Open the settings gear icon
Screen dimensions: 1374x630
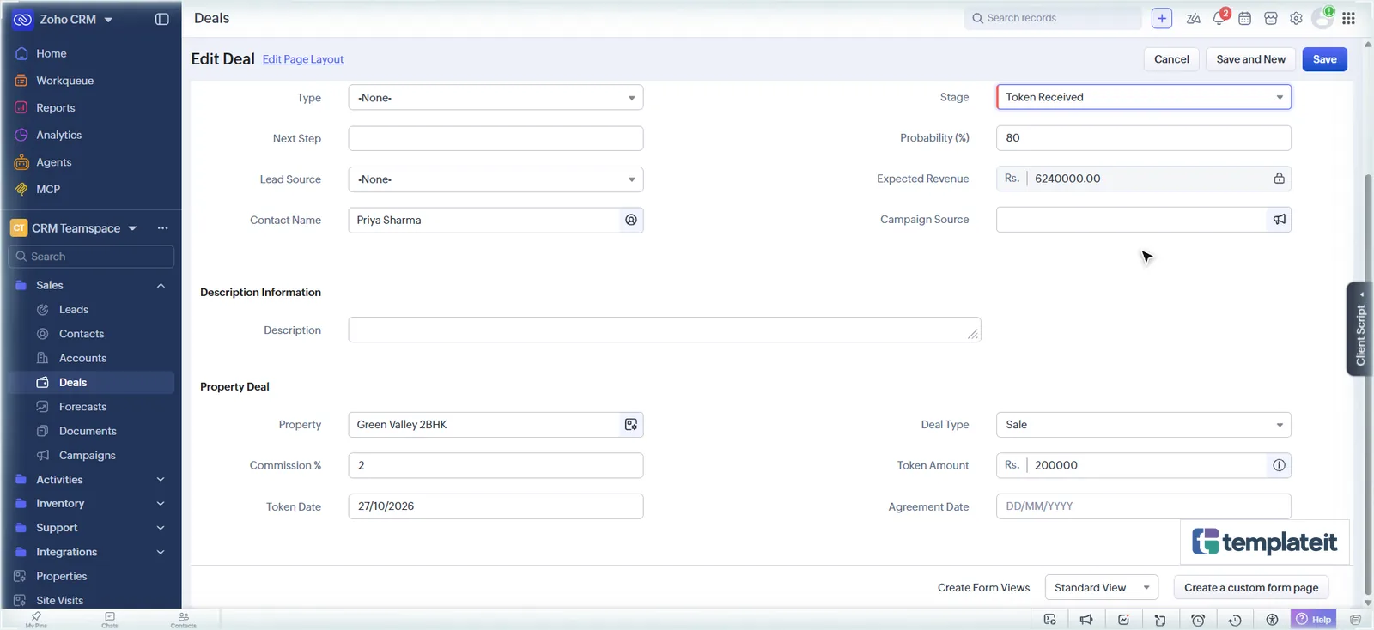point(1296,18)
